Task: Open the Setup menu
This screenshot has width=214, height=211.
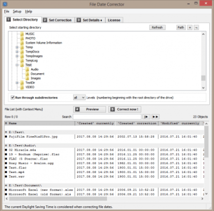Action: tap(17, 11)
